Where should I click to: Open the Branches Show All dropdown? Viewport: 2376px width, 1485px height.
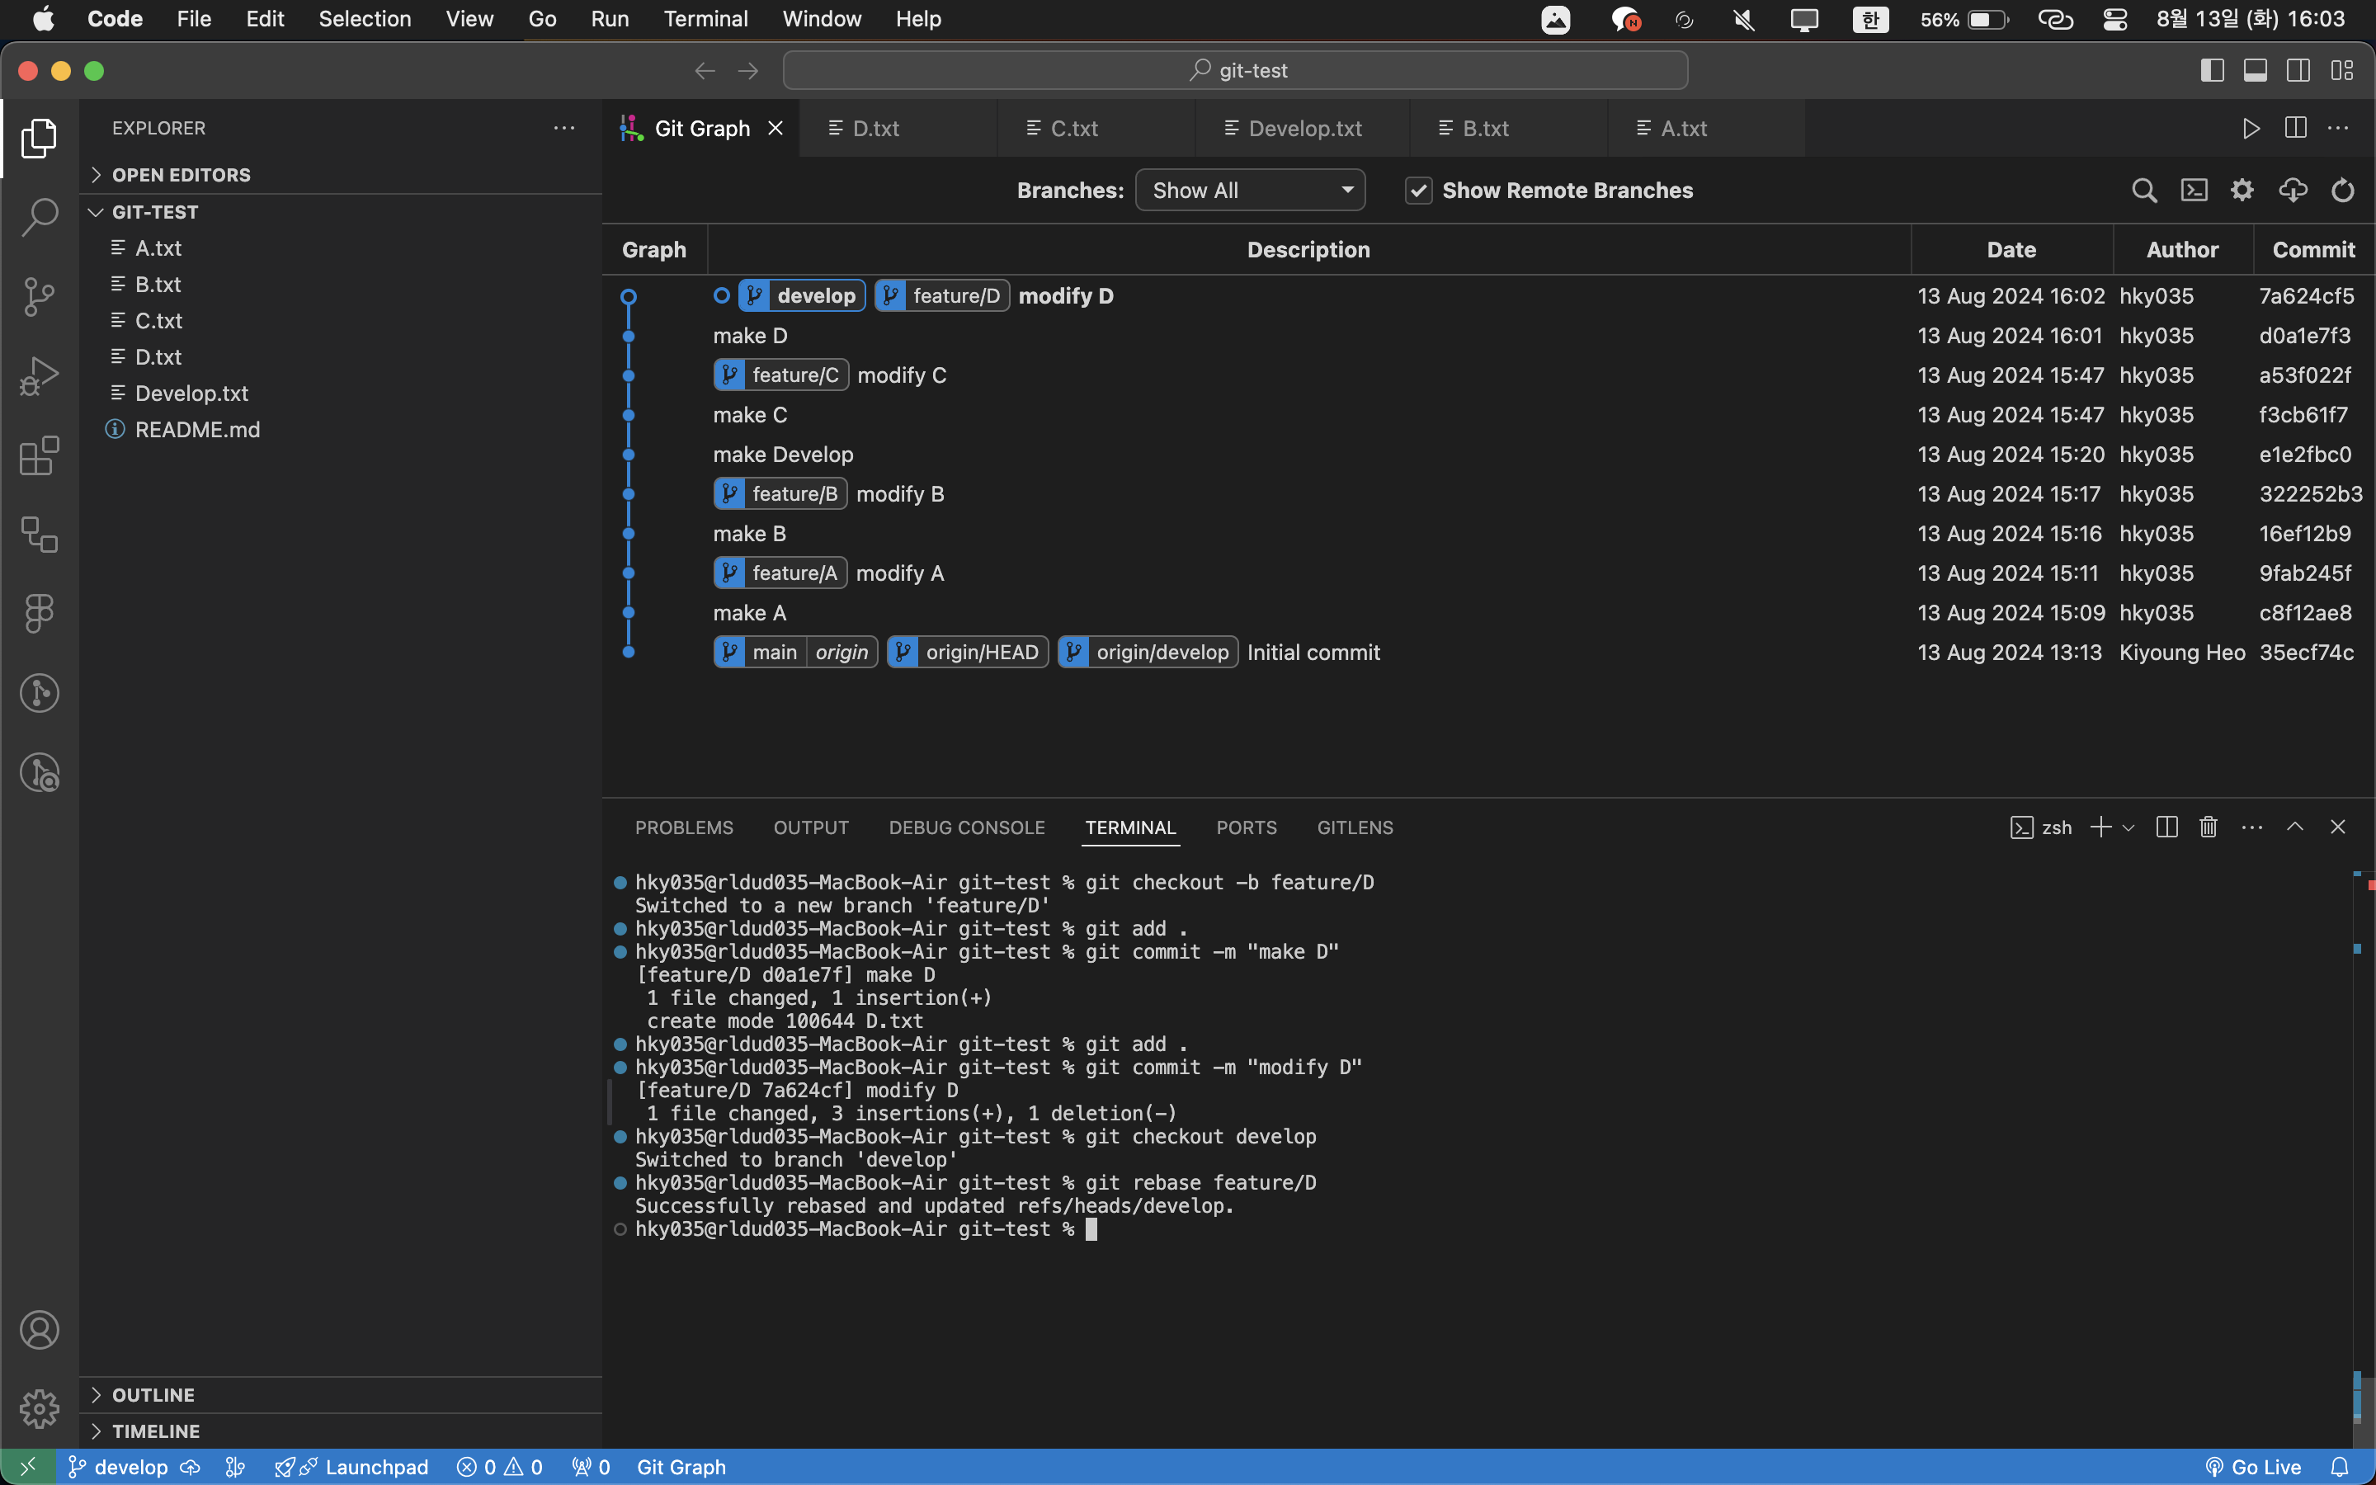1250,191
